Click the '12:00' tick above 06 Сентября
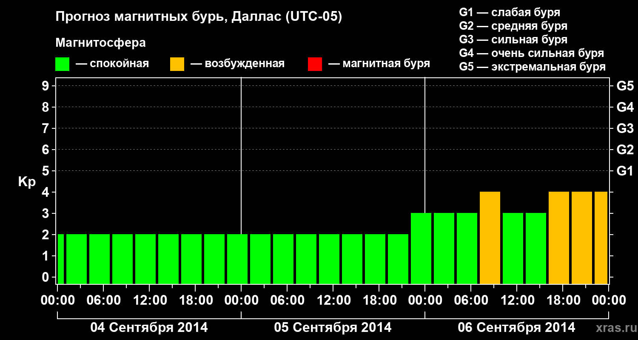The width and height of the screenshot is (638, 340). (517, 300)
